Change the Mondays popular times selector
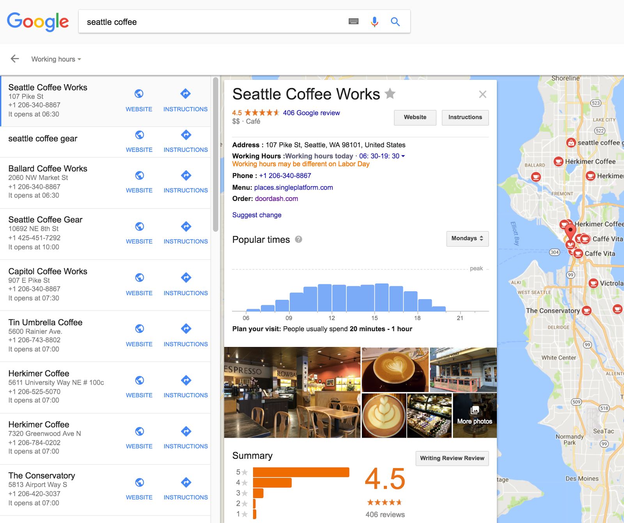The height and width of the screenshot is (523, 624). (467, 239)
